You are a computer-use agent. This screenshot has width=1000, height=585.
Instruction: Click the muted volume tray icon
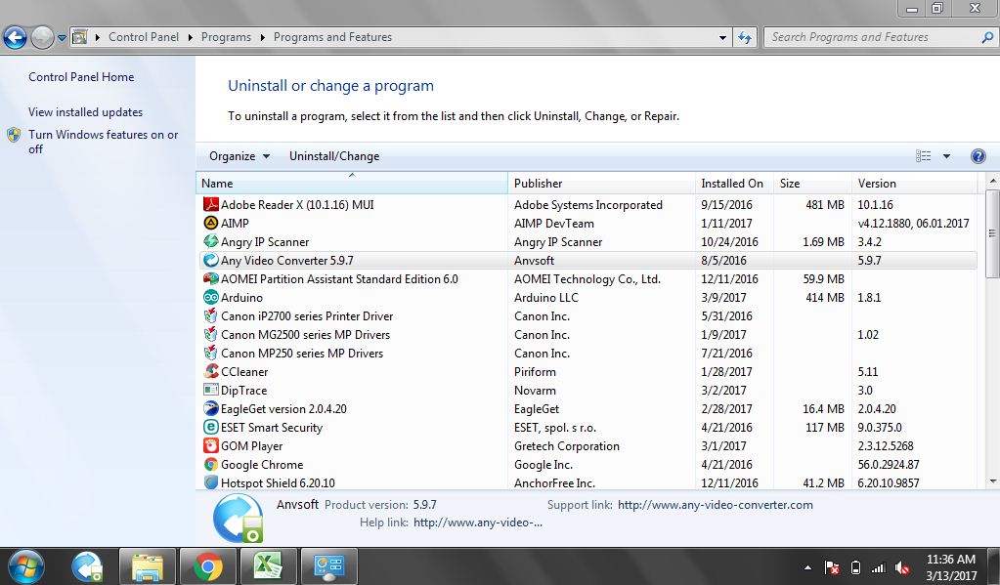point(902,567)
